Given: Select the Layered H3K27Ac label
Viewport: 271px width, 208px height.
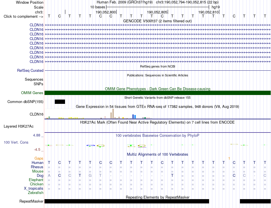Looking at the screenshot, I should 19,126.
